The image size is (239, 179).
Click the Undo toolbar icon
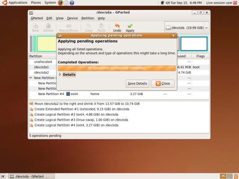point(117,26)
